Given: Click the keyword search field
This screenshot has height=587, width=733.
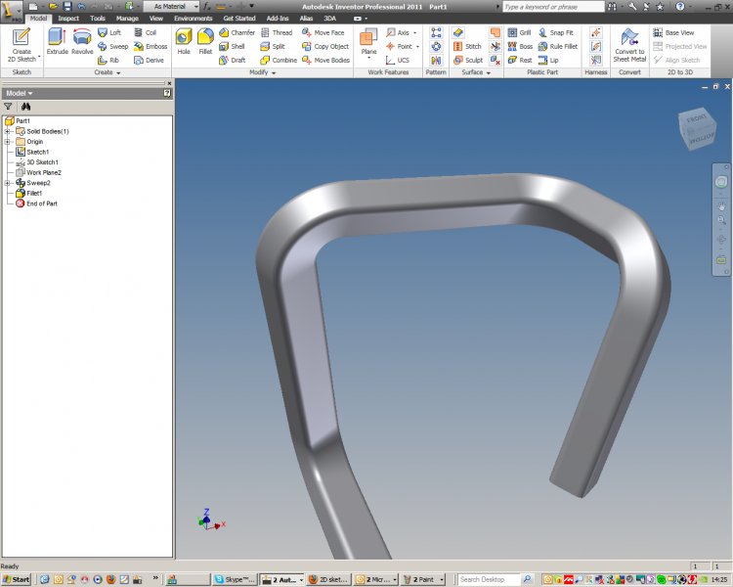Looking at the screenshot, I should (553, 7).
